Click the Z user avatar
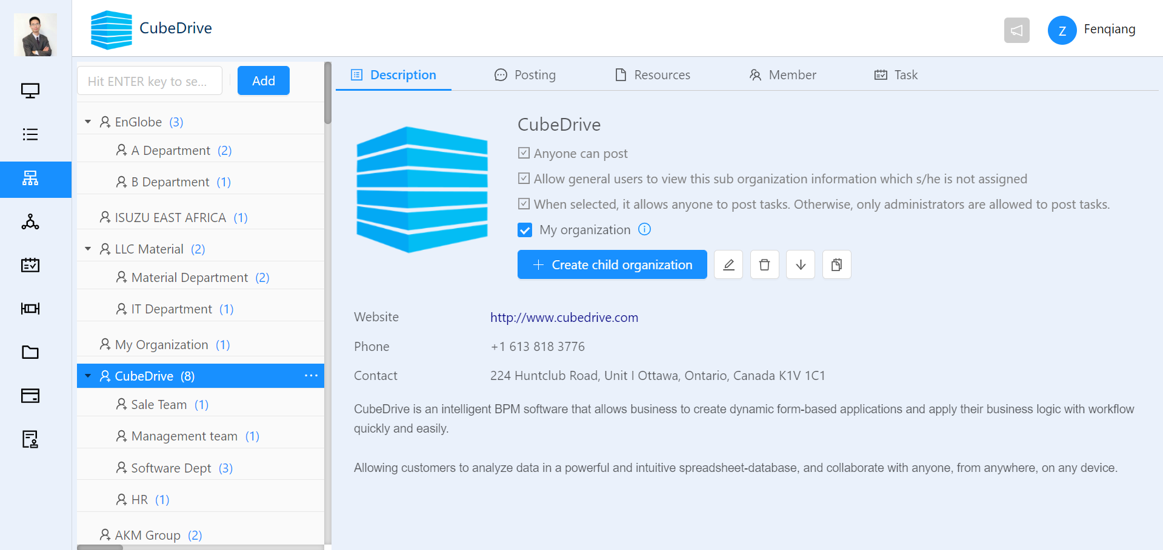This screenshot has width=1163, height=550. click(1062, 30)
